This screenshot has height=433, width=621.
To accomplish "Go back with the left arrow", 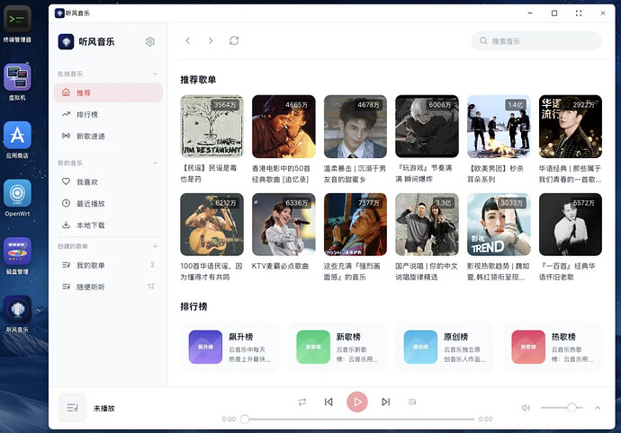I will tap(187, 40).
